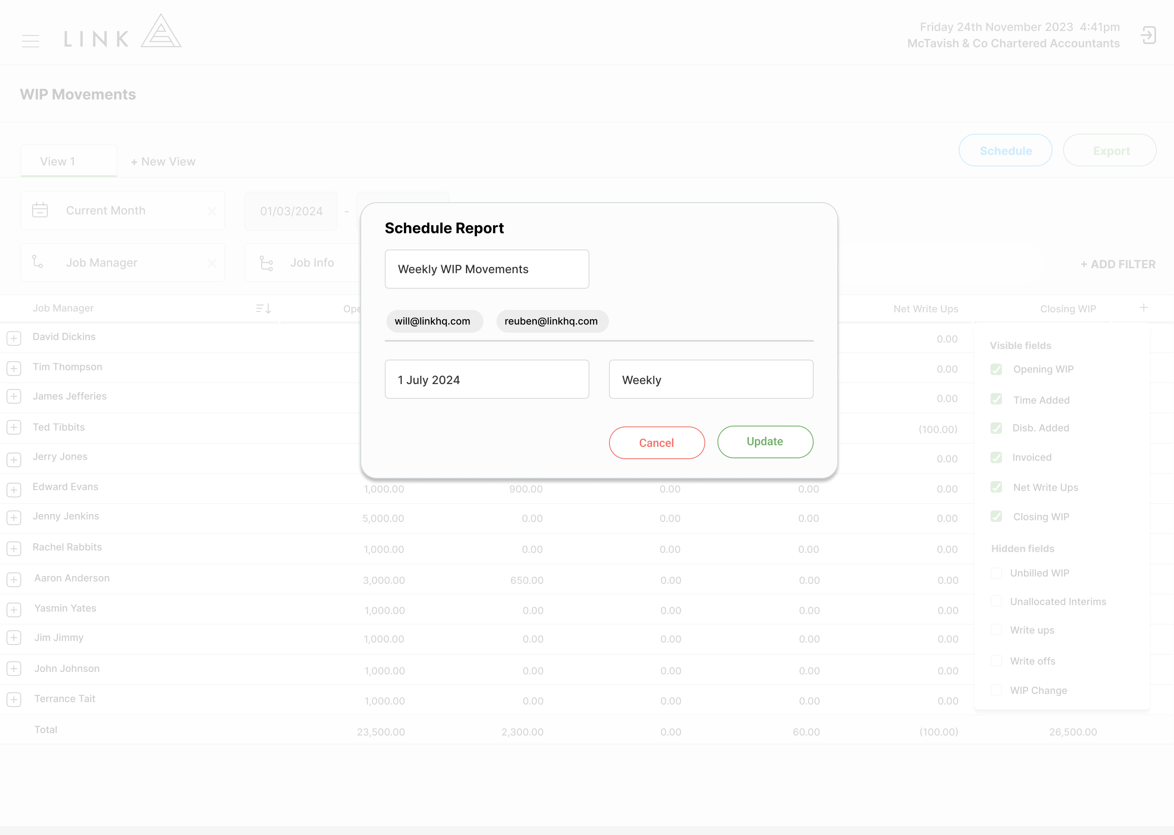Click the Net Write Ups column header

click(x=926, y=309)
